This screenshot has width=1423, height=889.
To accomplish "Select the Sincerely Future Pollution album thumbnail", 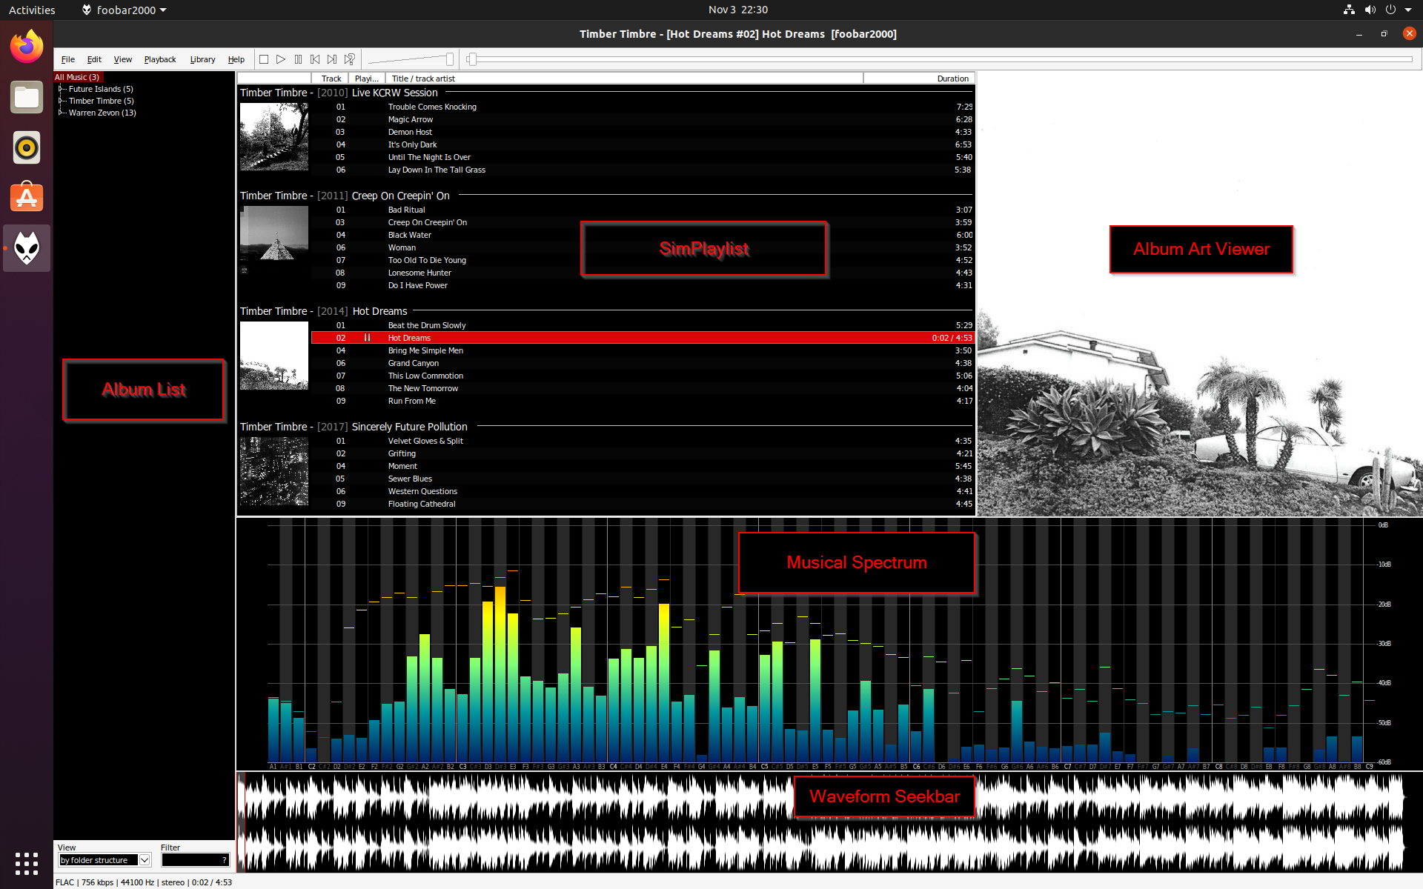I will (273, 471).
